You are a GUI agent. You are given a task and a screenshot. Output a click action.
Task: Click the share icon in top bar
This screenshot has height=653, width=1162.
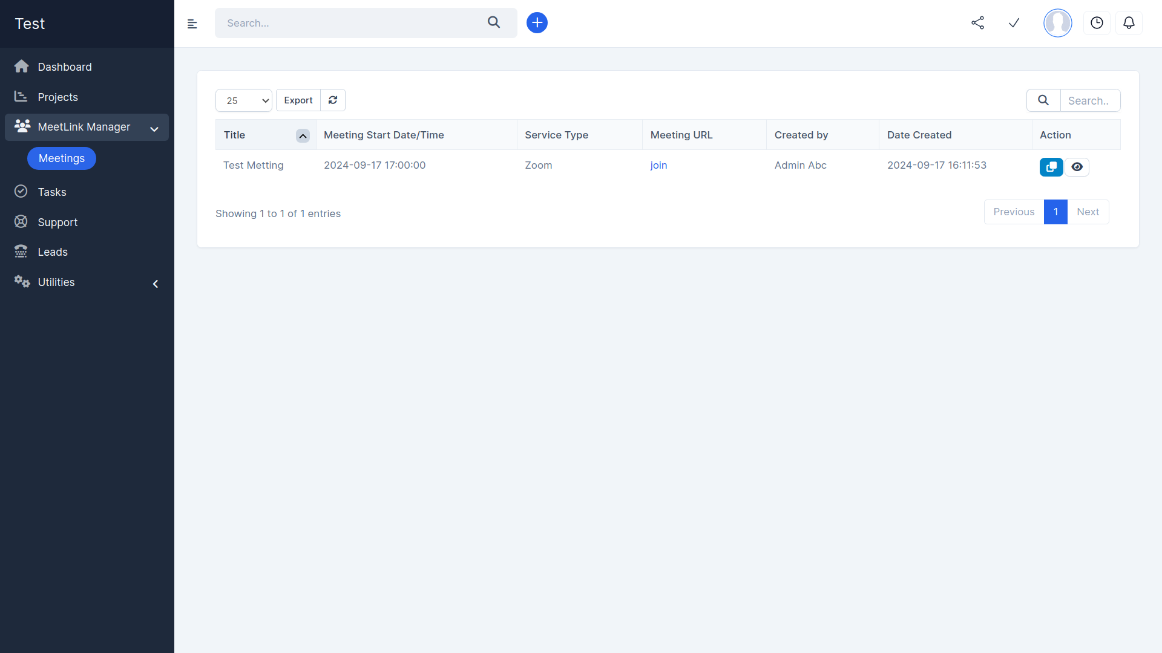point(977,23)
